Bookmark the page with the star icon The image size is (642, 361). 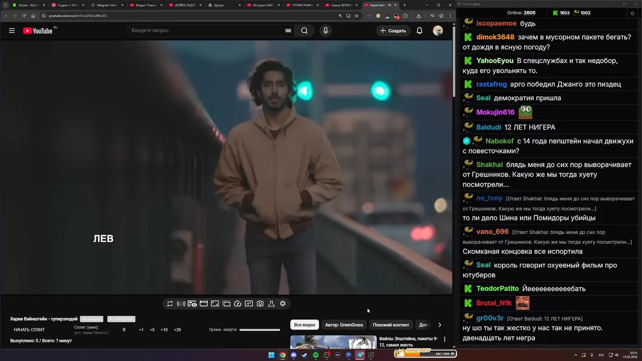click(357, 16)
